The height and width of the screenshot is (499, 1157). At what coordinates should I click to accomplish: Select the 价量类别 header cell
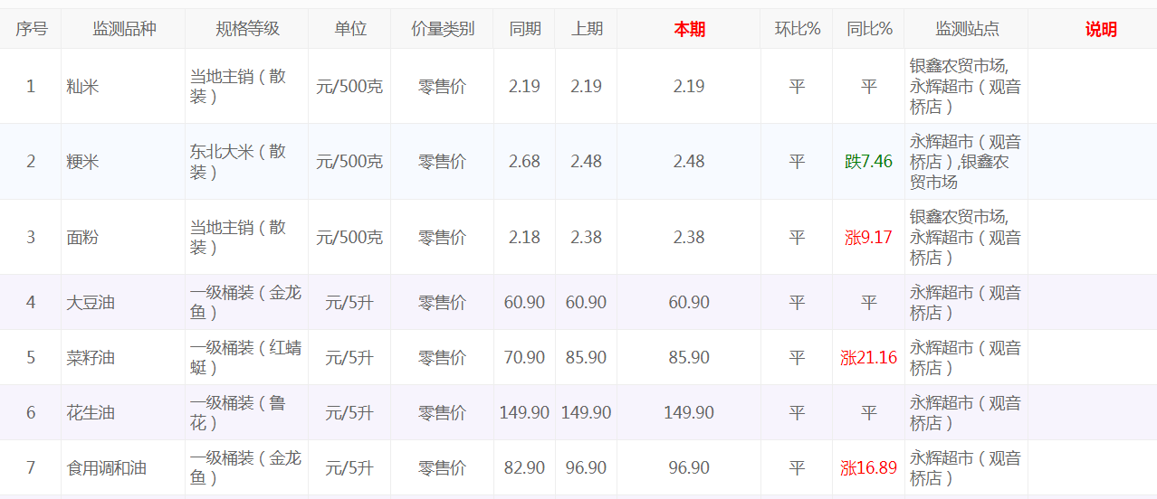click(x=442, y=29)
